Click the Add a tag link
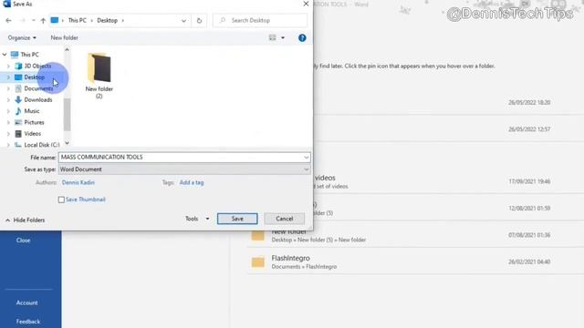Image resolution: width=584 pixels, height=328 pixels. (x=192, y=182)
